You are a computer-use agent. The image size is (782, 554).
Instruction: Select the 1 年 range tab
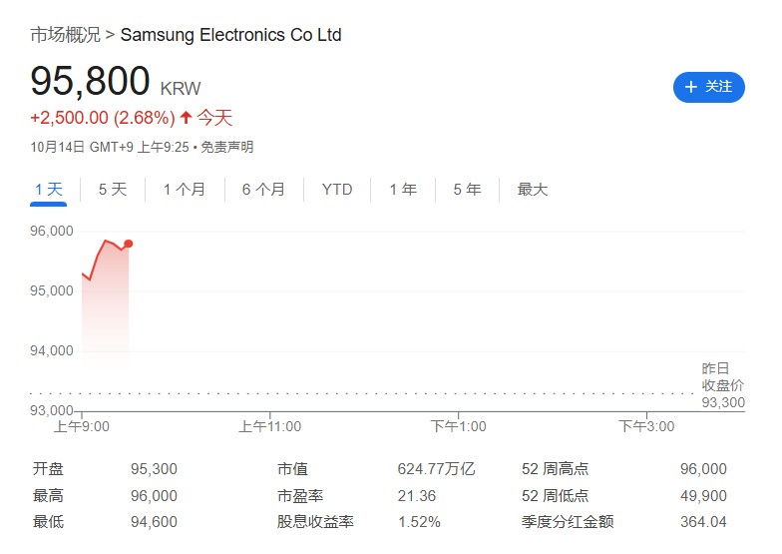[403, 190]
